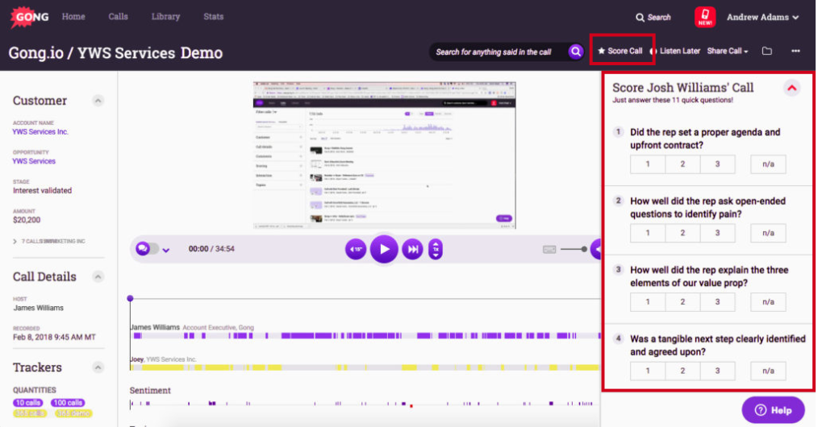This screenshot has height=427, width=826.
Task: Open Andrew Adams account dropdown
Action: [x=763, y=18]
